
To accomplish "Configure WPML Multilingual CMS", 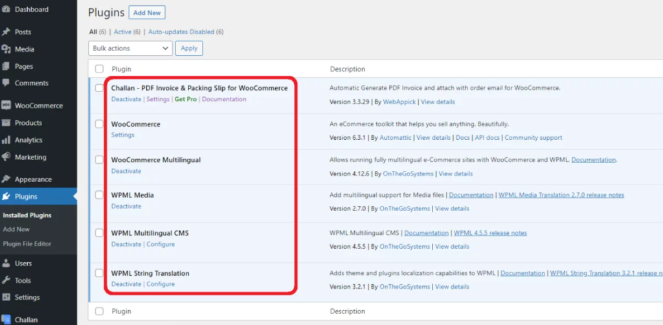I will pos(161,244).
